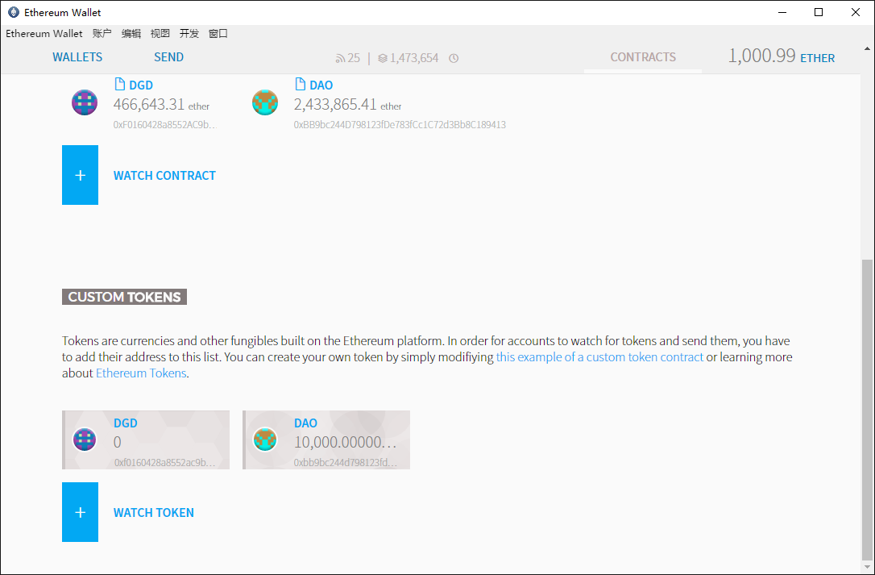Open the 账户 menu

coord(102,34)
